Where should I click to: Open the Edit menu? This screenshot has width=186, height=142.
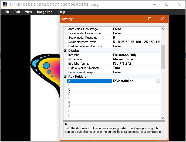tap(17, 12)
